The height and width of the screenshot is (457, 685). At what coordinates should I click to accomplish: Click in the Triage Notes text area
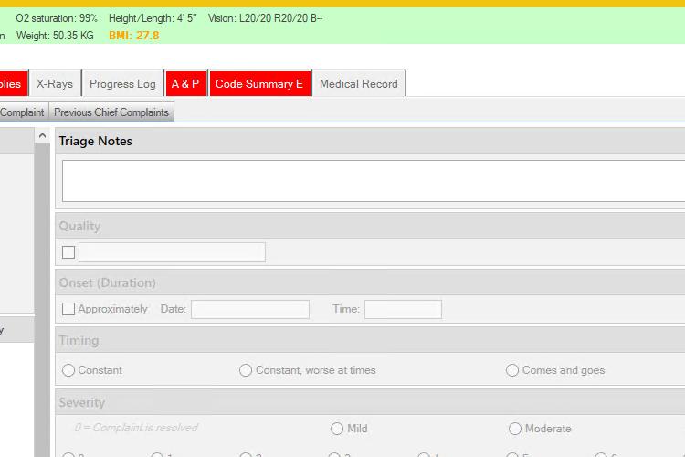tap(374, 181)
